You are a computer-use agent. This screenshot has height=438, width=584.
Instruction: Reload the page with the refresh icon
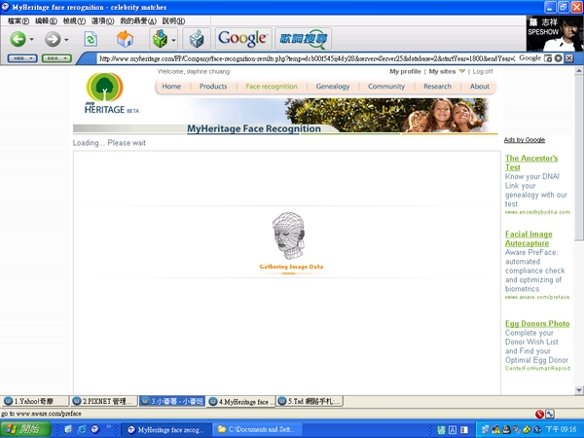(x=91, y=39)
